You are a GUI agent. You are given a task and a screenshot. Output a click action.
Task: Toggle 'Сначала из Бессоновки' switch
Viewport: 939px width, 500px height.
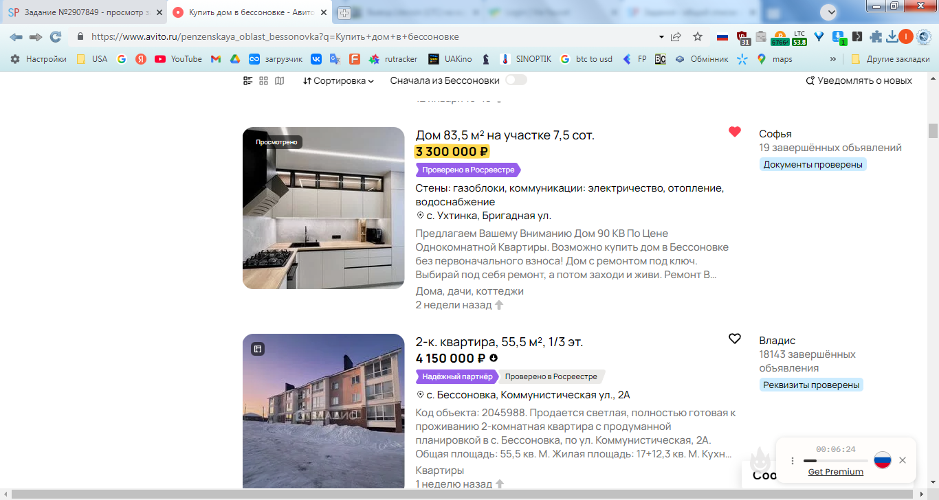tap(516, 80)
